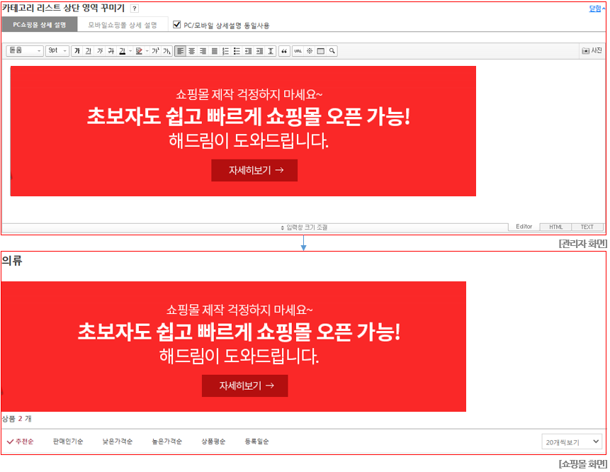Select the PC쇼핑몰 상세 설명 tab

pos(39,25)
